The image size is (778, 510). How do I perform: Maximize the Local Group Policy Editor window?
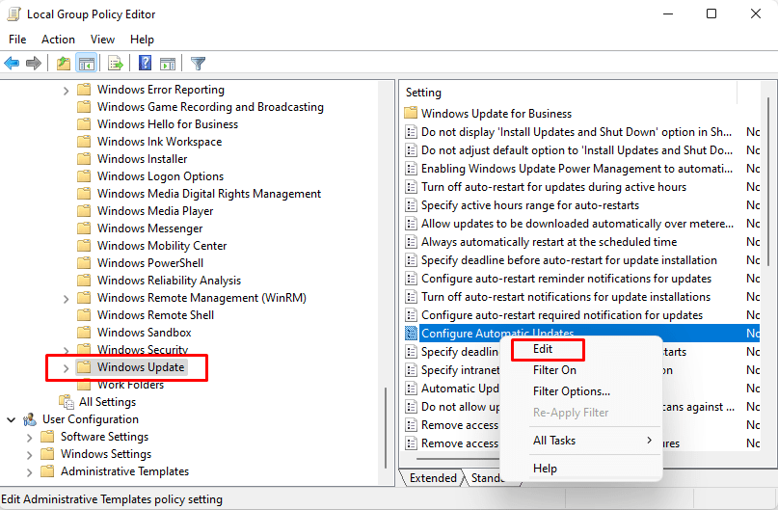[711, 13]
